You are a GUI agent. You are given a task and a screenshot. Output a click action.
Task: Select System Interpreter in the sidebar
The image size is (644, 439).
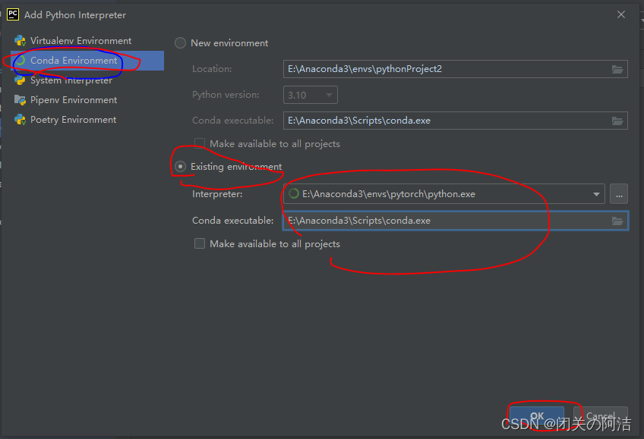87,80
